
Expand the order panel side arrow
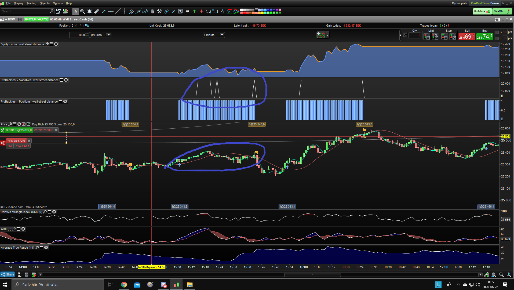(400, 35)
